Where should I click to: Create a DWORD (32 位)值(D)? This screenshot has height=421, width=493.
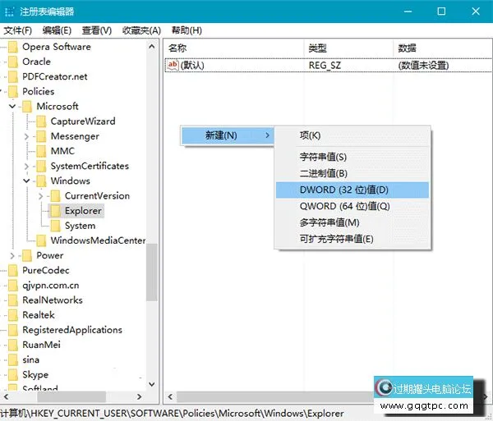point(352,190)
